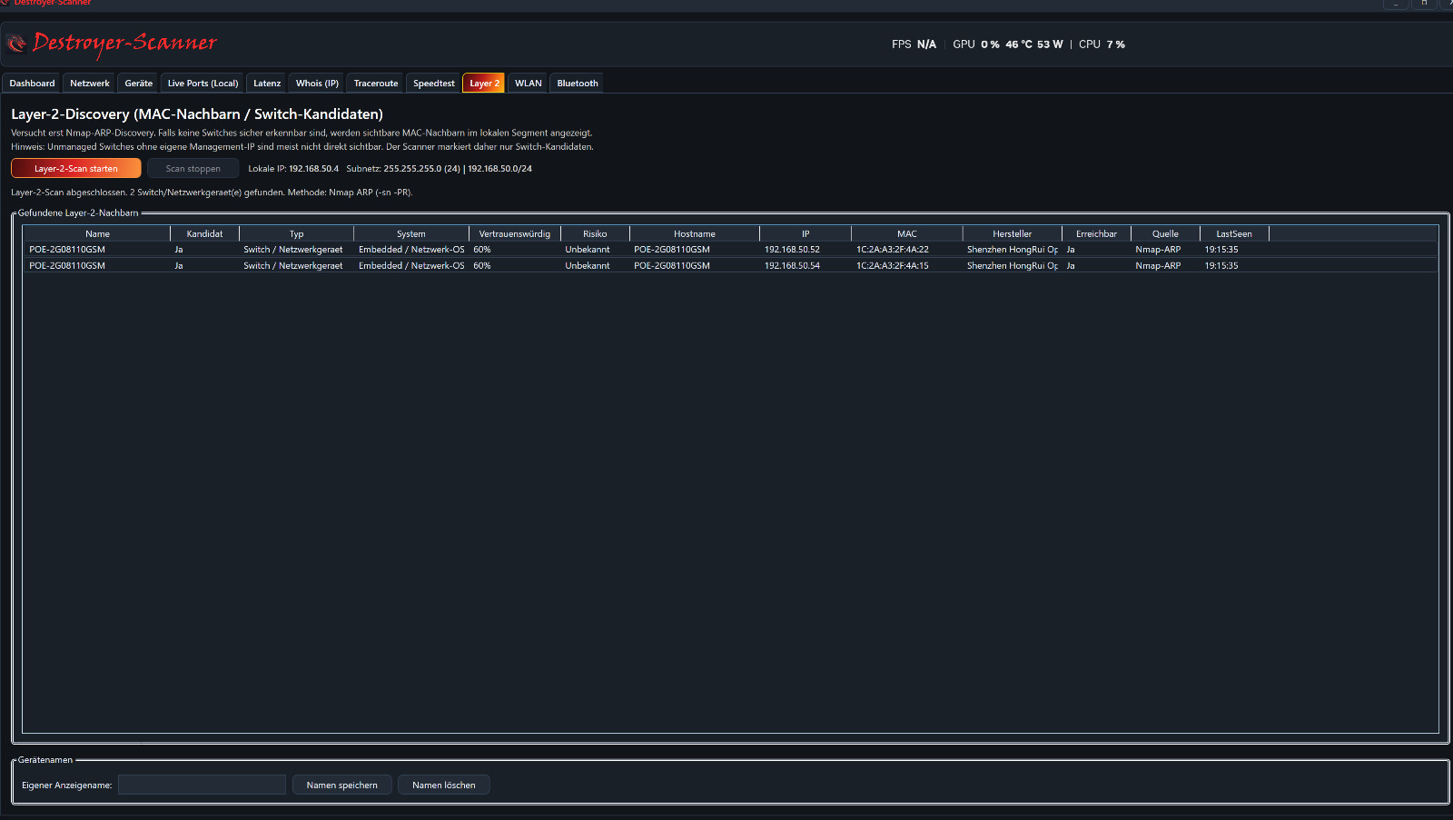The width and height of the screenshot is (1453, 820).
Task: Sort by MAC column header
Action: pyautogui.click(x=907, y=233)
